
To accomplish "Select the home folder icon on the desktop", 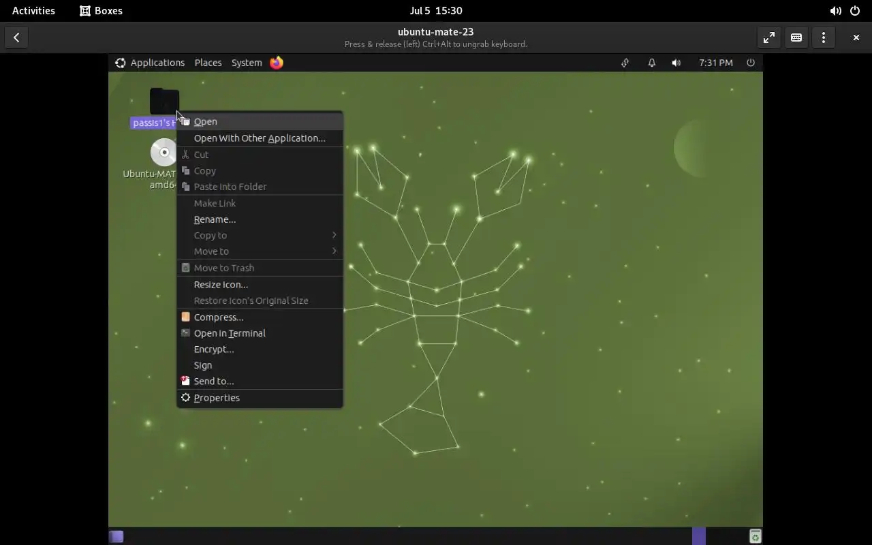I will (164, 102).
